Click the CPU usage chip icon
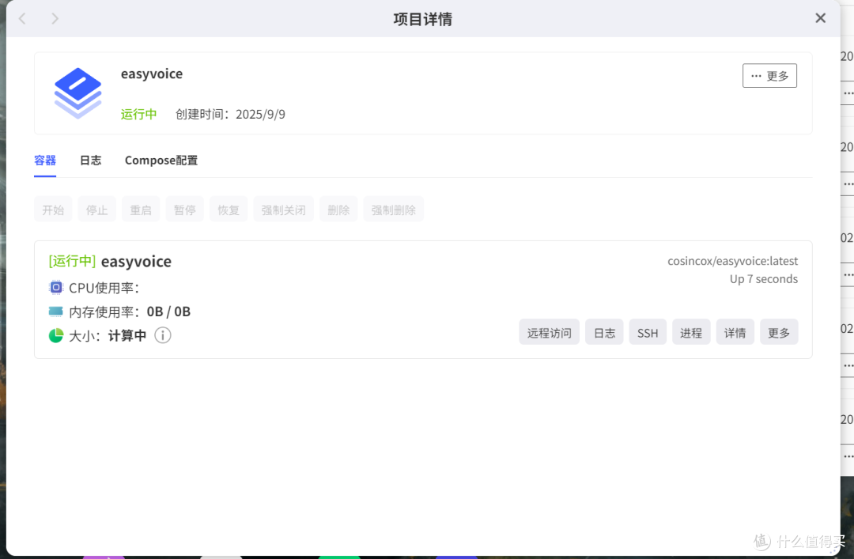 (55, 287)
